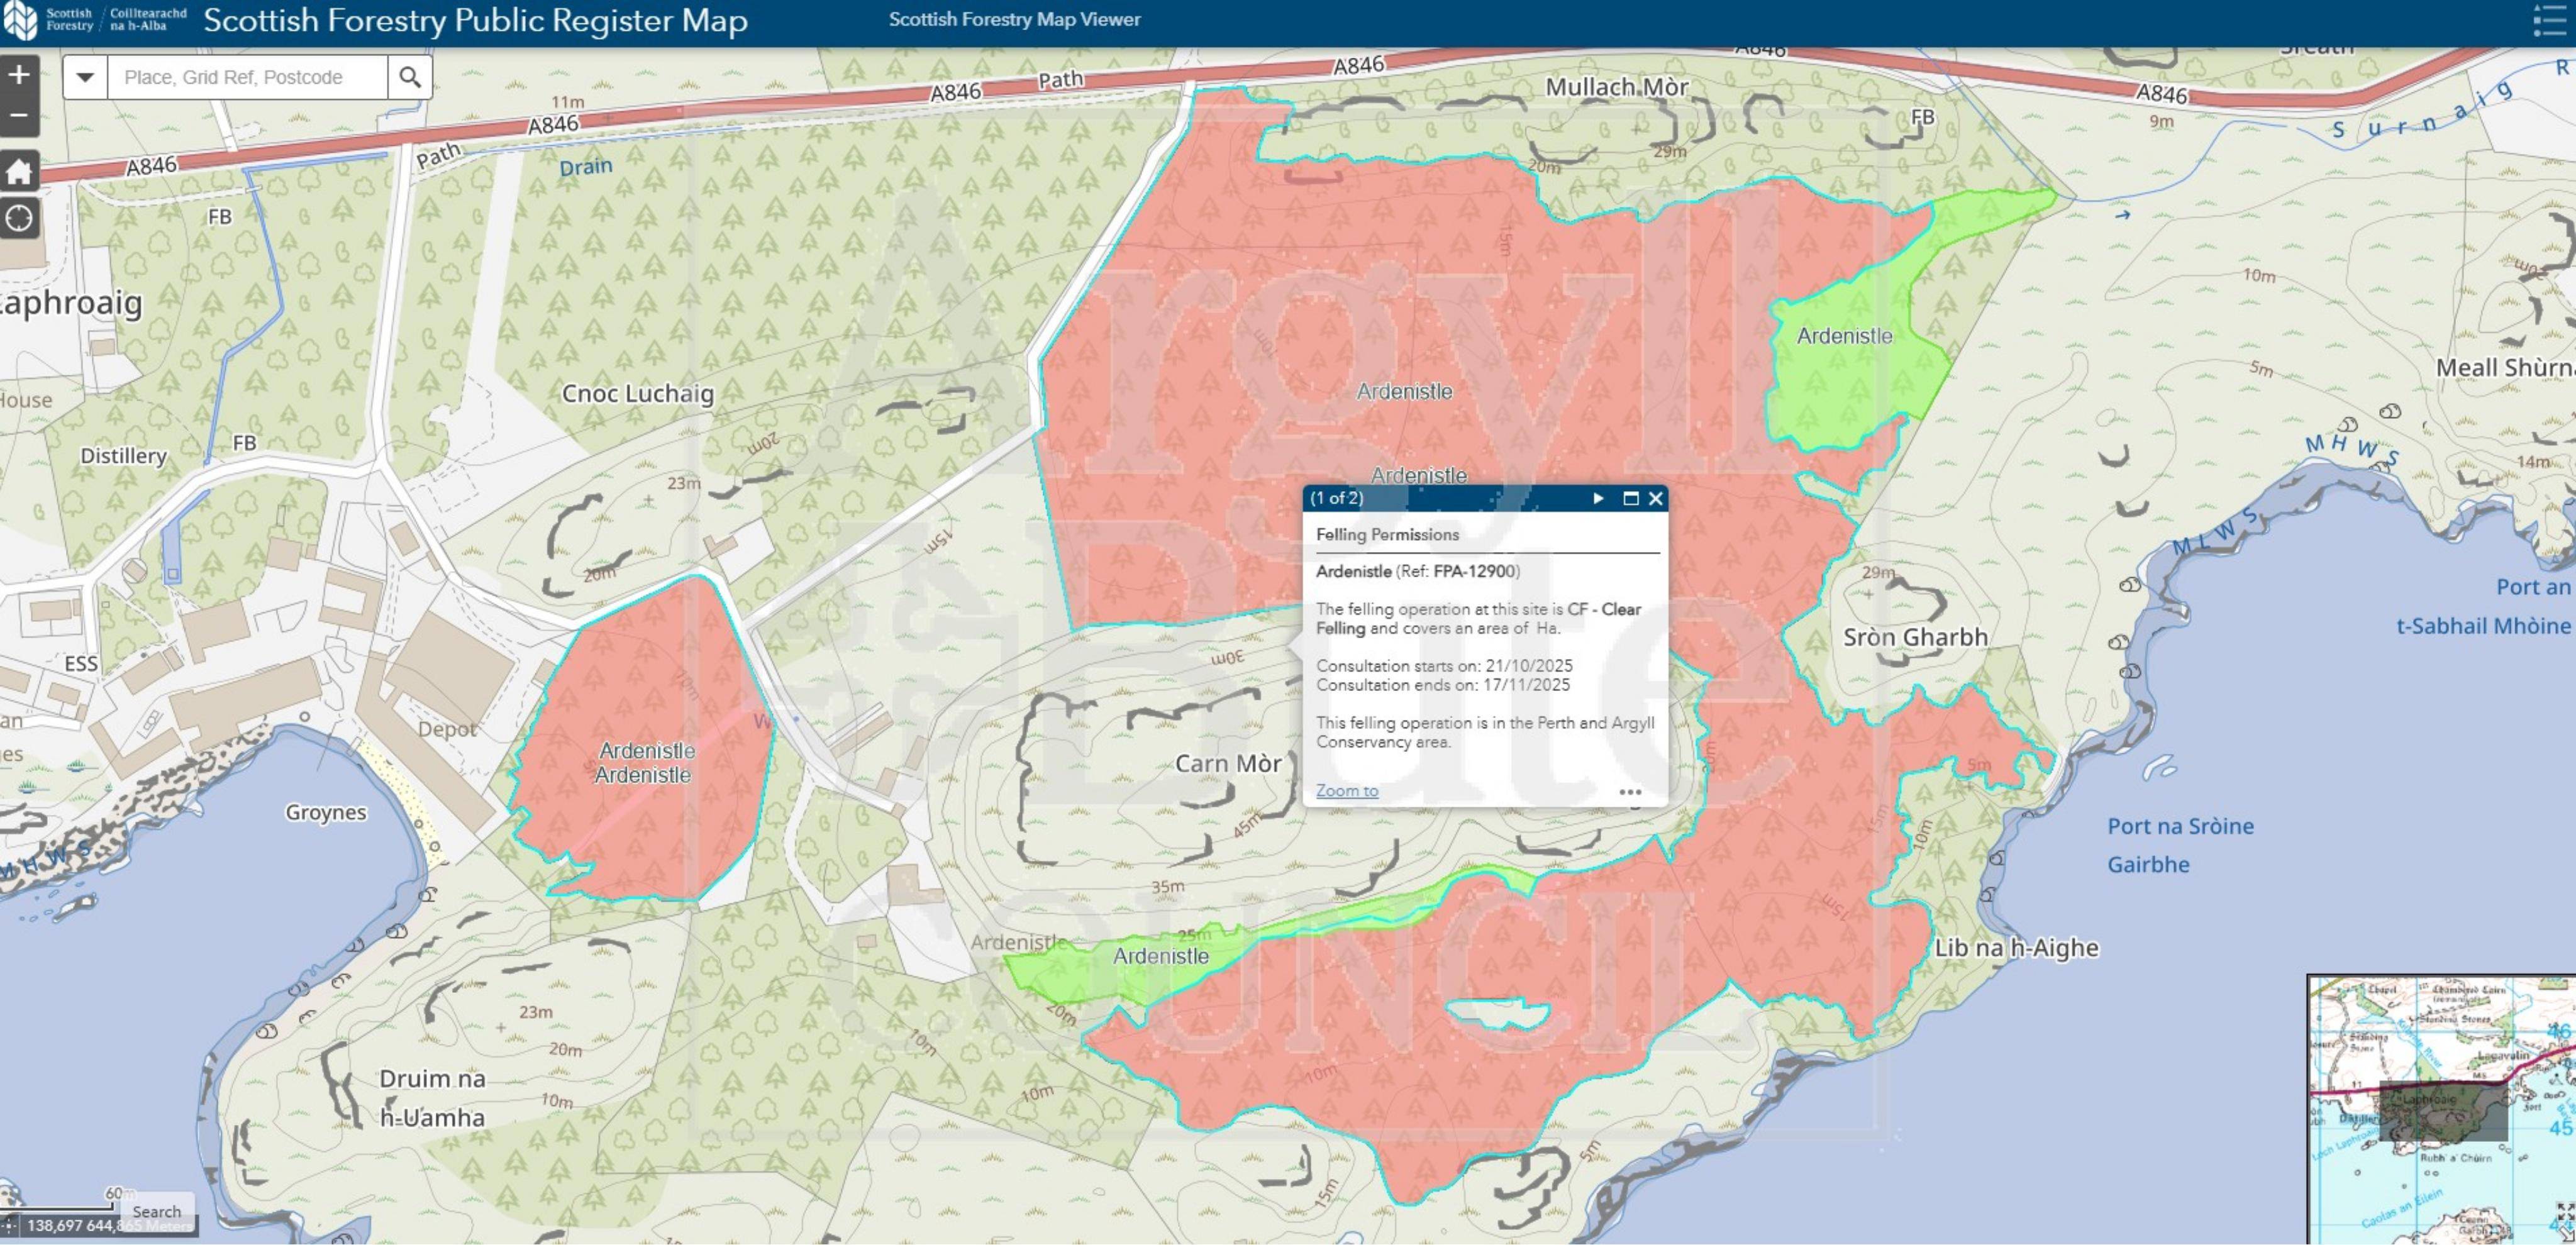Open the search source dropdown arrow
Image resolution: width=2576 pixels, height=1245 pixels.
click(85, 77)
